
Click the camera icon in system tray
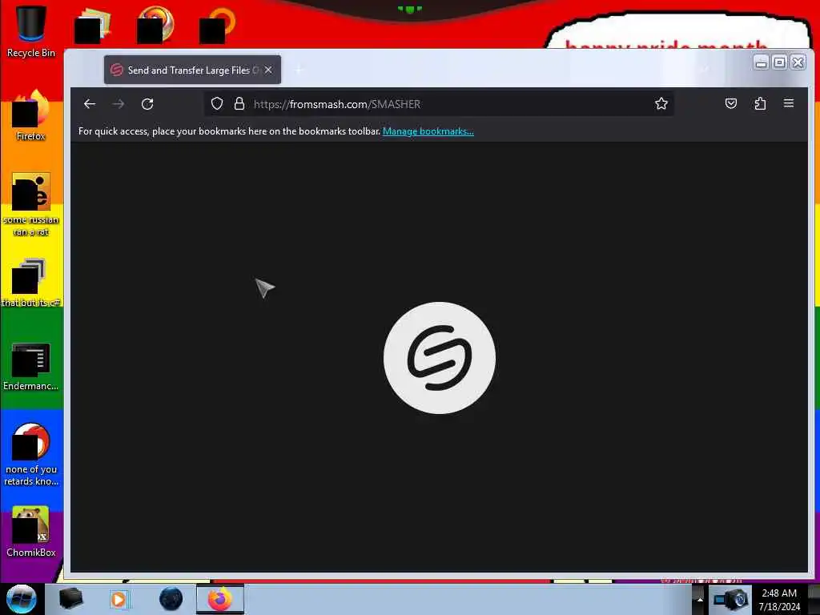[x=730, y=599]
